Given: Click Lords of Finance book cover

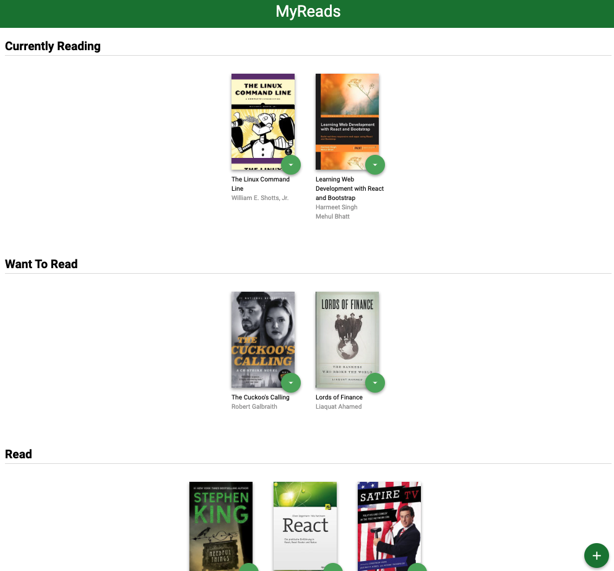Looking at the screenshot, I should [347, 340].
